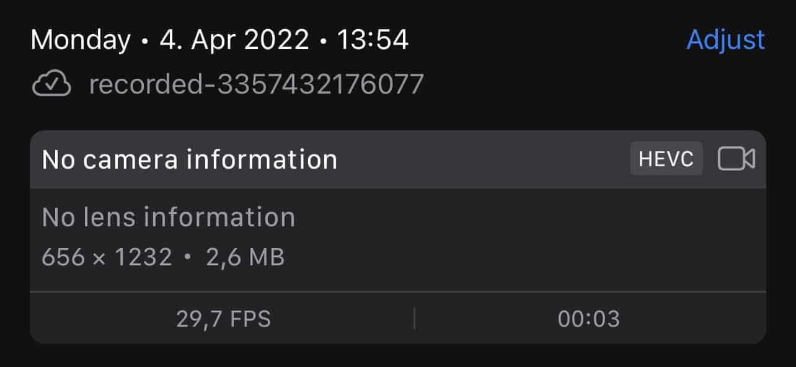The image size is (796, 367).
Task: Click the date 4. Apr 2022
Action: click(x=234, y=40)
